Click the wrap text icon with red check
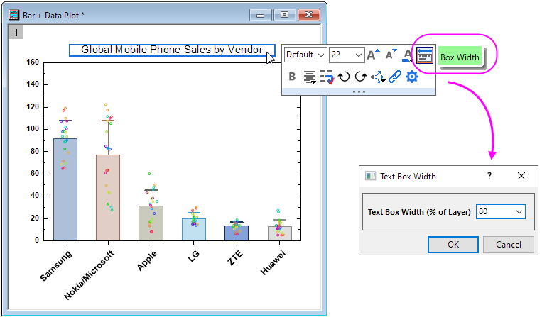 click(x=327, y=77)
